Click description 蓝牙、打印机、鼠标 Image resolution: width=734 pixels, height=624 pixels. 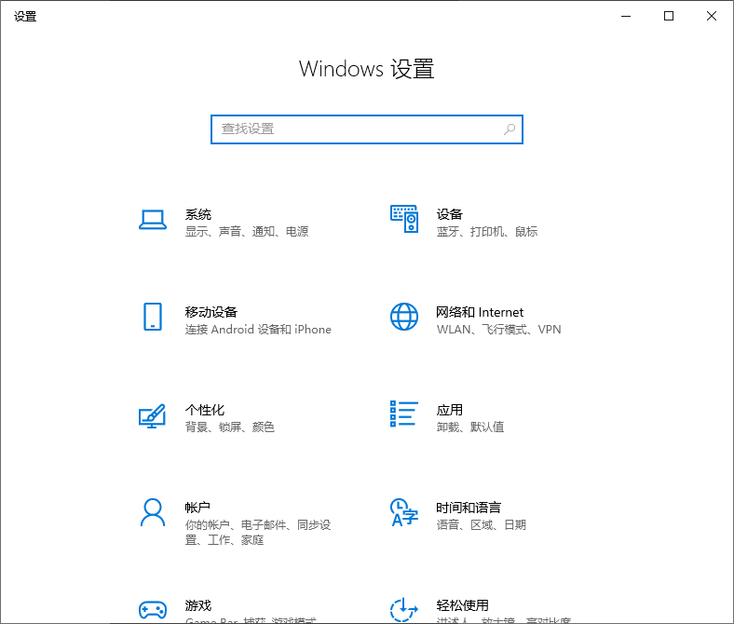487,232
